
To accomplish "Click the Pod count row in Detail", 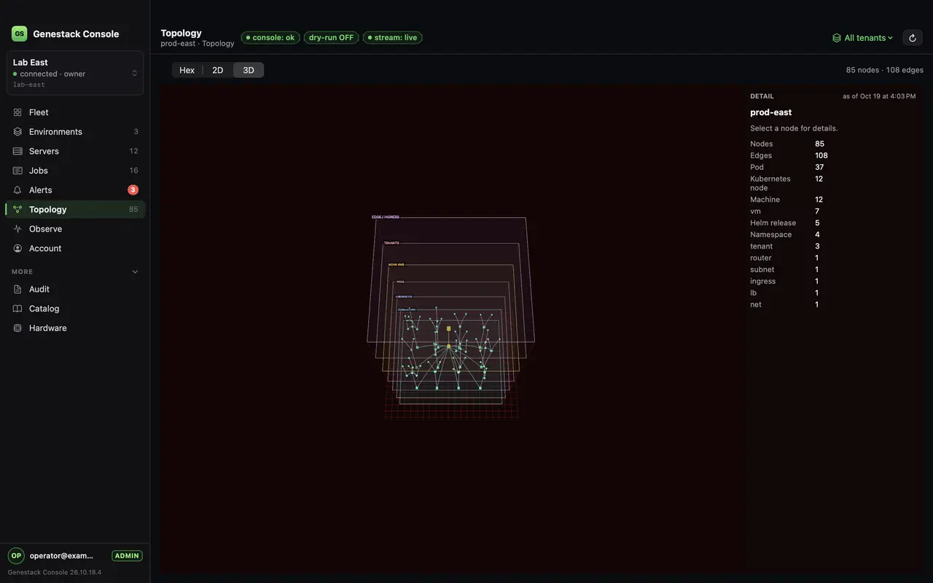I will point(832,167).
